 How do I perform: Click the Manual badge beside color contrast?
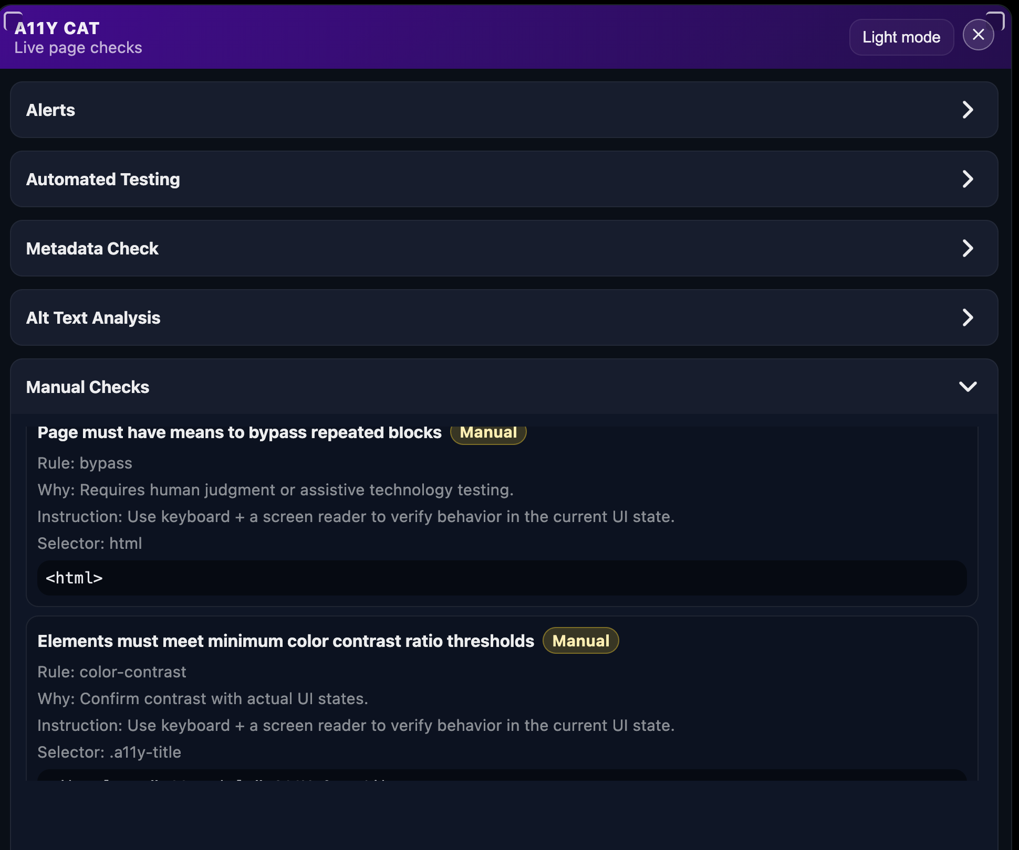(580, 641)
